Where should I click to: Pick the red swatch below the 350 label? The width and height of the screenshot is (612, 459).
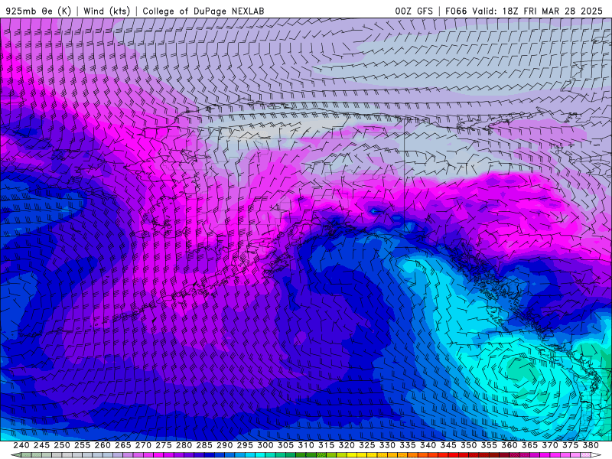click(x=464, y=455)
